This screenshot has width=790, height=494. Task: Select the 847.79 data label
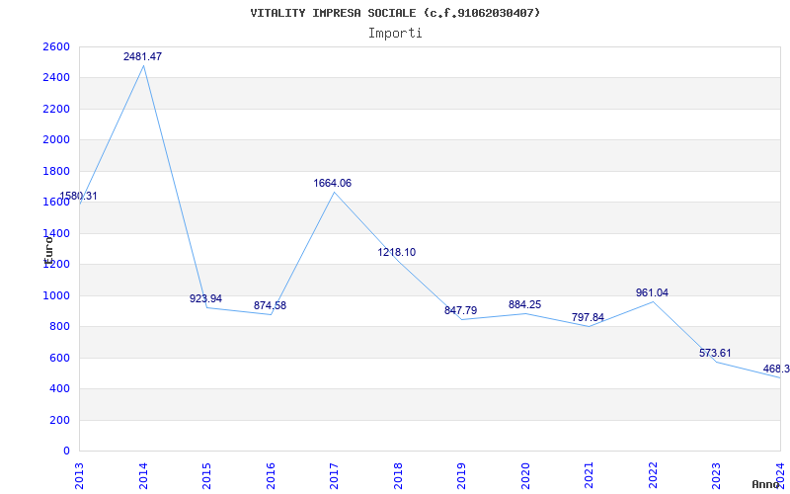(x=460, y=310)
